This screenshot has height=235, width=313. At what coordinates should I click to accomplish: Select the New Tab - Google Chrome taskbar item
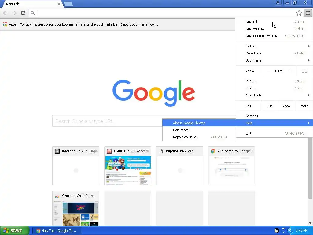tap(57, 231)
